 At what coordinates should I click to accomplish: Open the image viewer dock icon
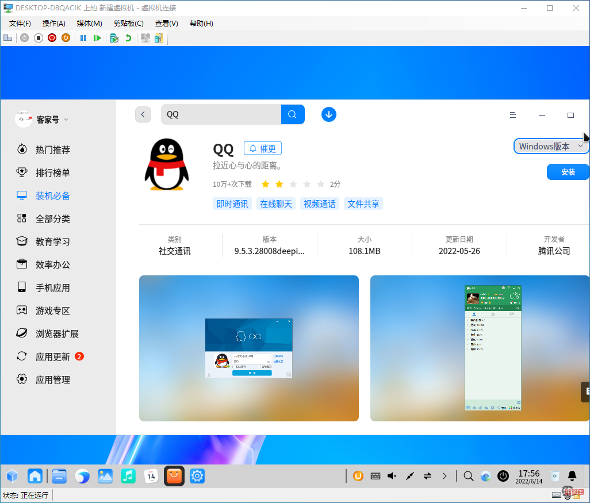point(105,476)
